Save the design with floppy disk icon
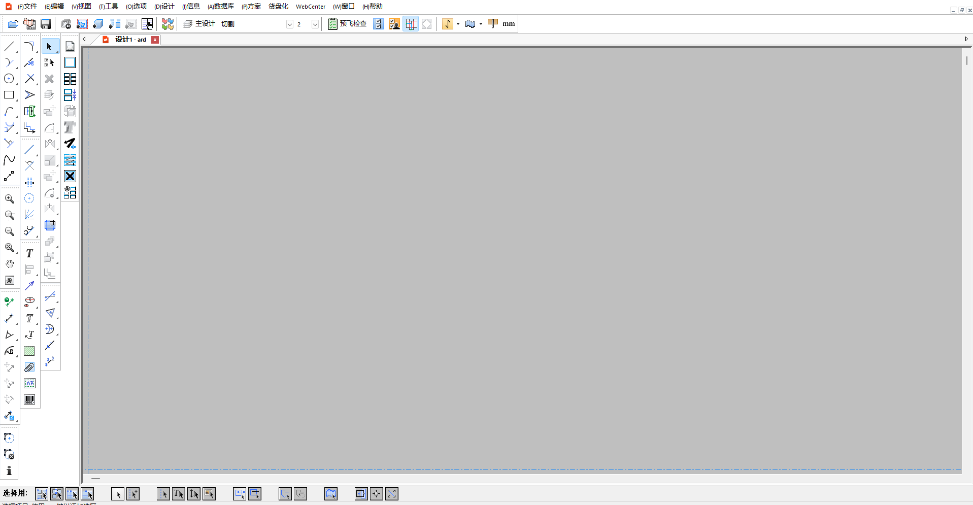This screenshot has height=505, width=973. tap(46, 24)
